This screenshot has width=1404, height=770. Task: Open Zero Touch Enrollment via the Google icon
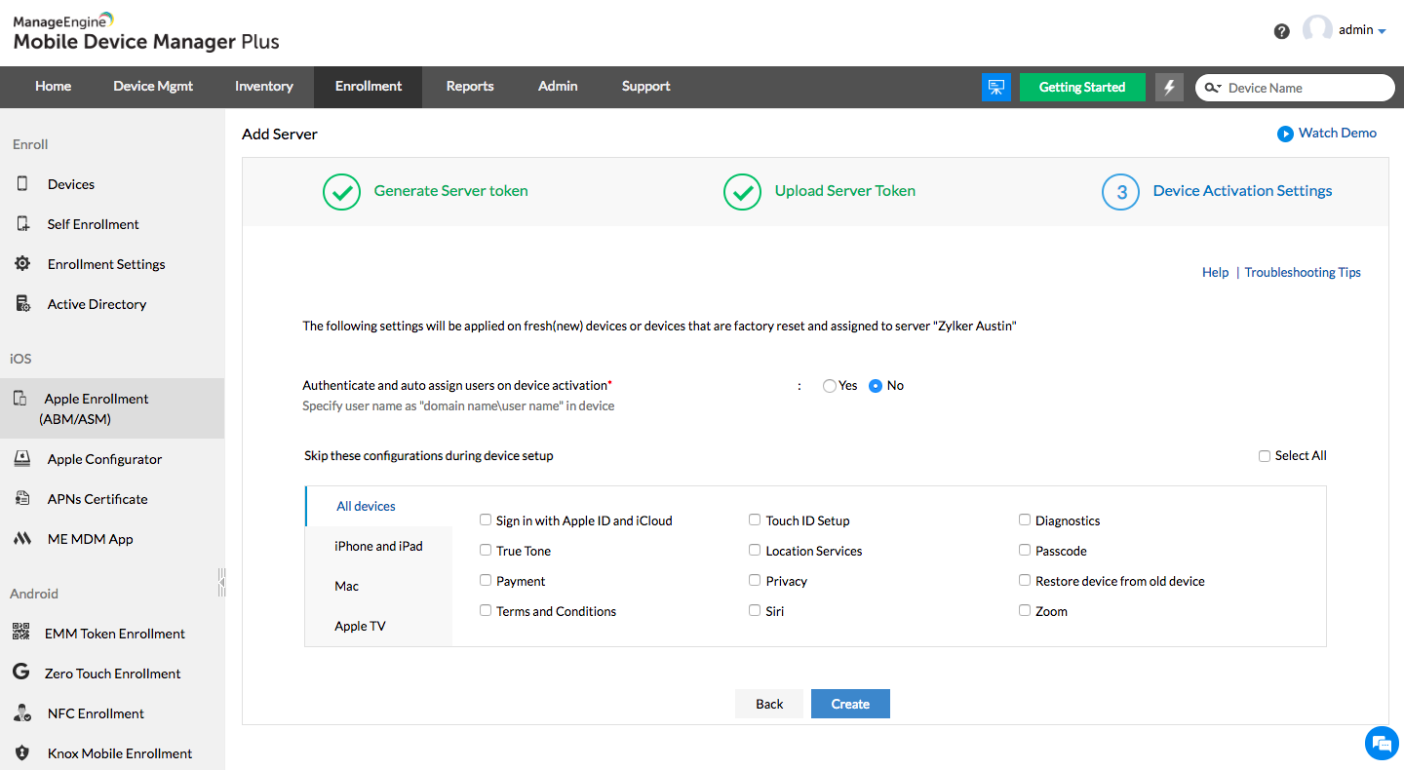pos(21,673)
